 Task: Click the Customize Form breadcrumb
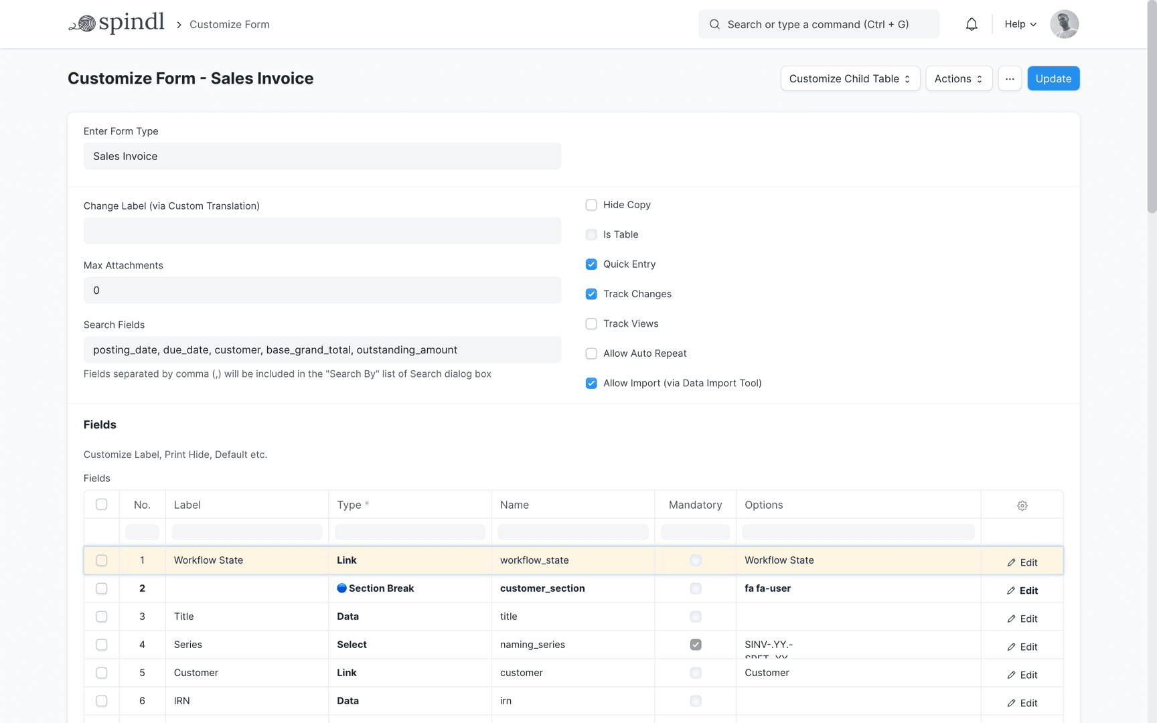point(229,24)
